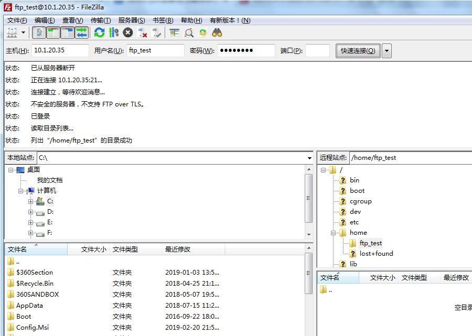Click the 密码 password field
The image size is (472, 336).
pyautogui.click(x=246, y=50)
